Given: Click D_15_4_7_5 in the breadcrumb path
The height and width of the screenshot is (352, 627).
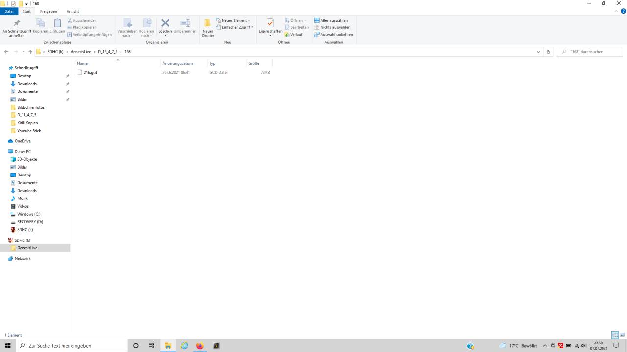Looking at the screenshot, I should 107,52.
